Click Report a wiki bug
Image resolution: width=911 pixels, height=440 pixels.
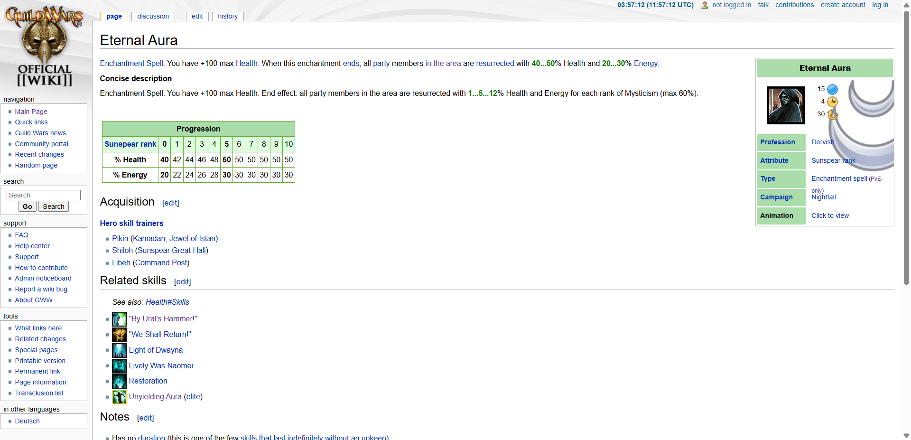point(41,289)
